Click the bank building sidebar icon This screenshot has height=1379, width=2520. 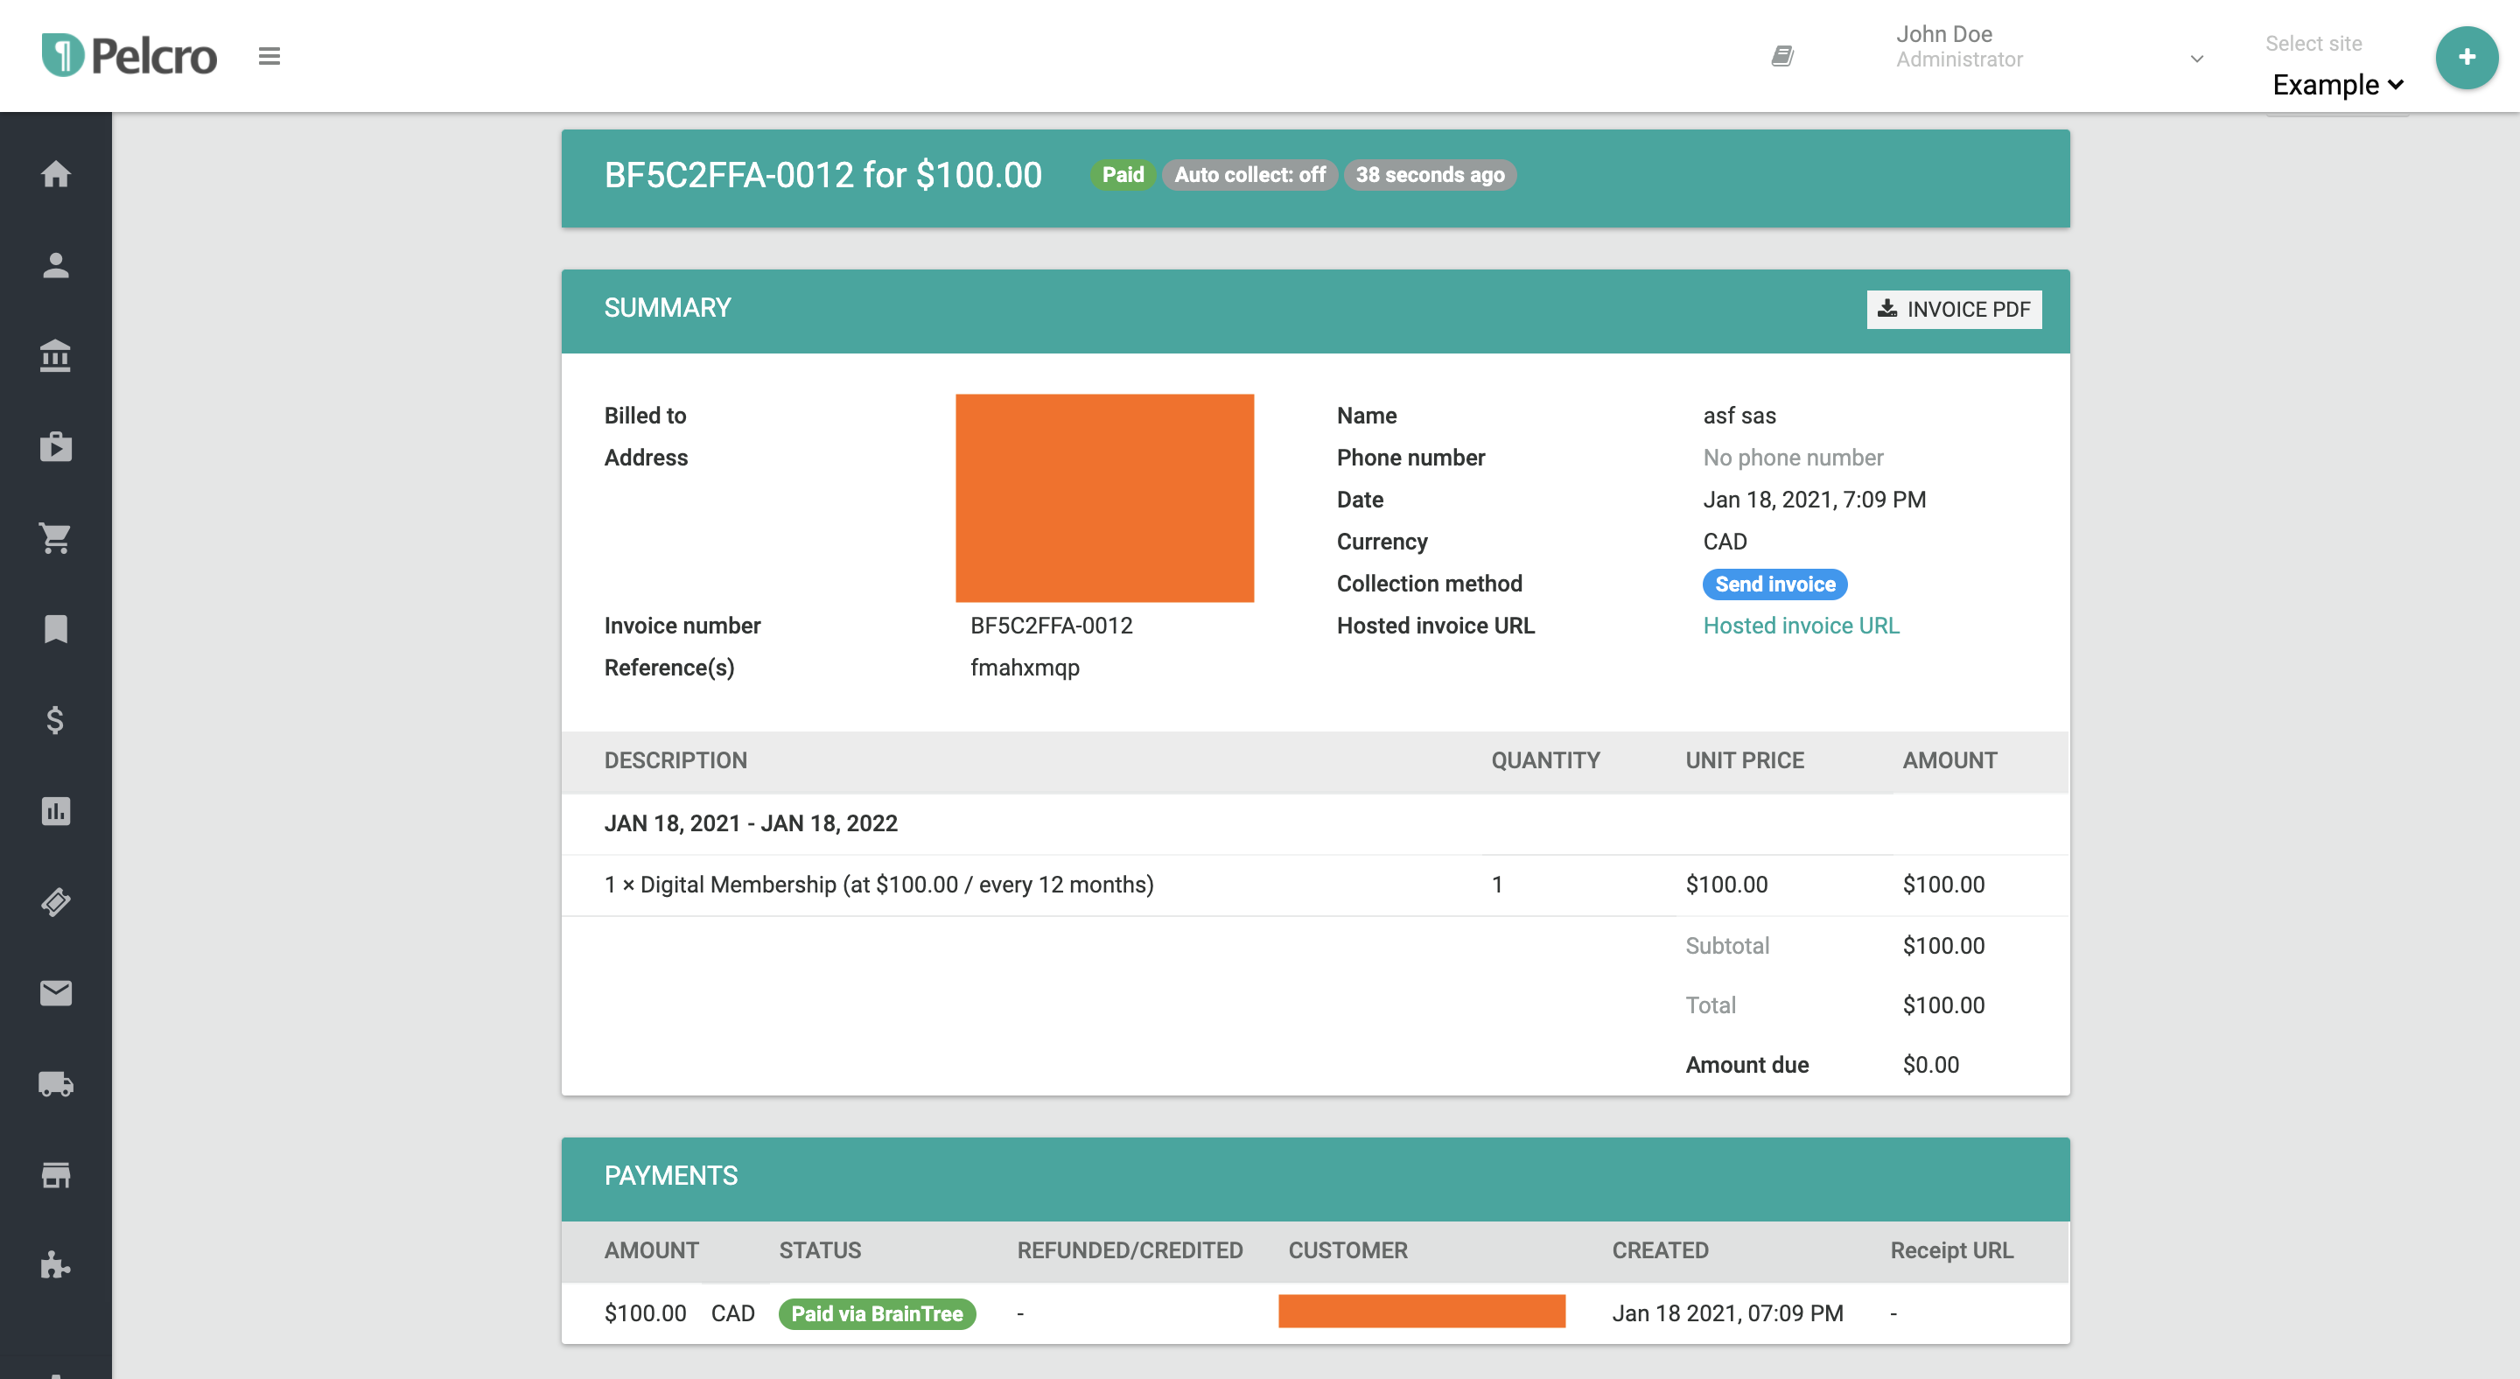56,356
